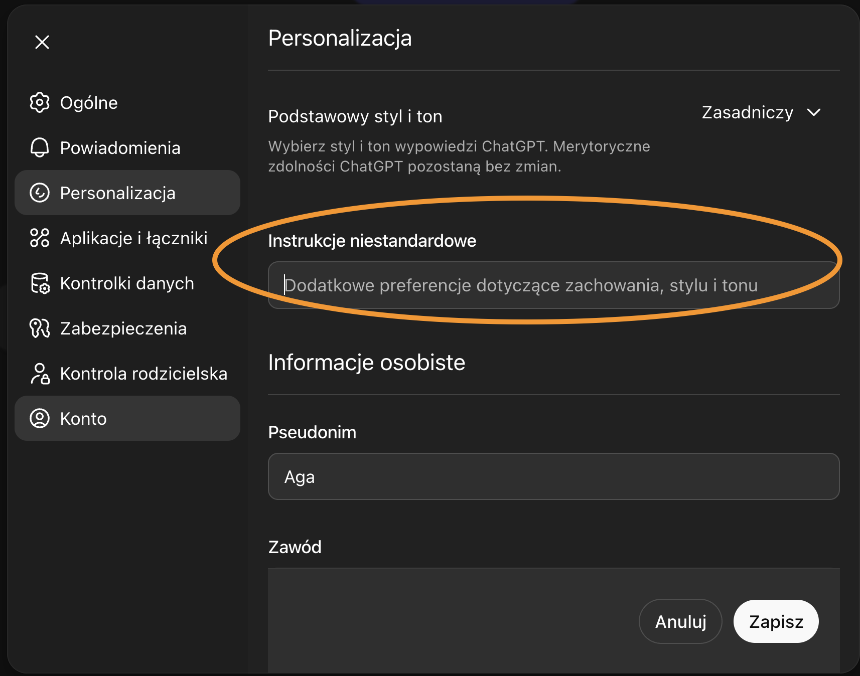Click the Ogólne gear icon
The image size is (860, 676).
click(x=41, y=102)
